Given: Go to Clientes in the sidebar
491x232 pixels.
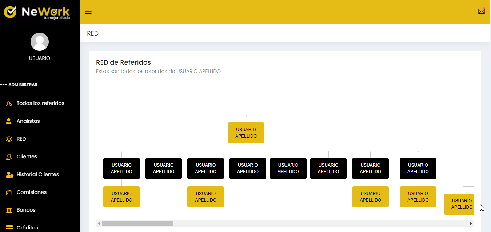Looking at the screenshot, I should [x=27, y=157].
